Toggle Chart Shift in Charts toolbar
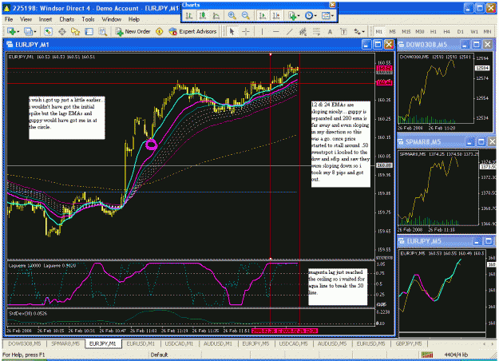Viewport: 499px width, 361px height. 276,15
